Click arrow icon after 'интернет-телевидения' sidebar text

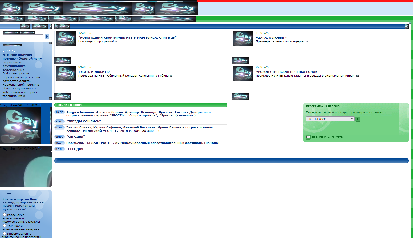(x=24, y=96)
